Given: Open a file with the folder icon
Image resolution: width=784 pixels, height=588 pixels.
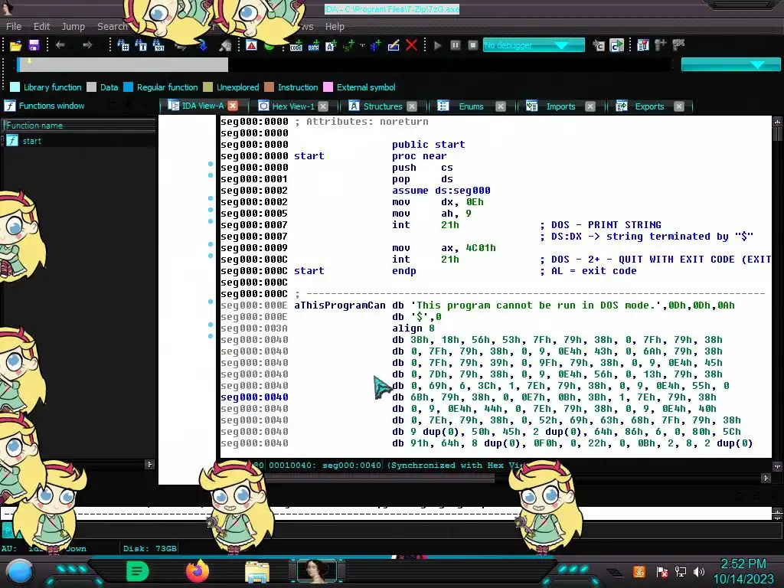Looking at the screenshot, I should (x=15, y=45).
